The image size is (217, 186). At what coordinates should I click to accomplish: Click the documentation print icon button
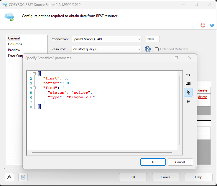pos(23,177)
